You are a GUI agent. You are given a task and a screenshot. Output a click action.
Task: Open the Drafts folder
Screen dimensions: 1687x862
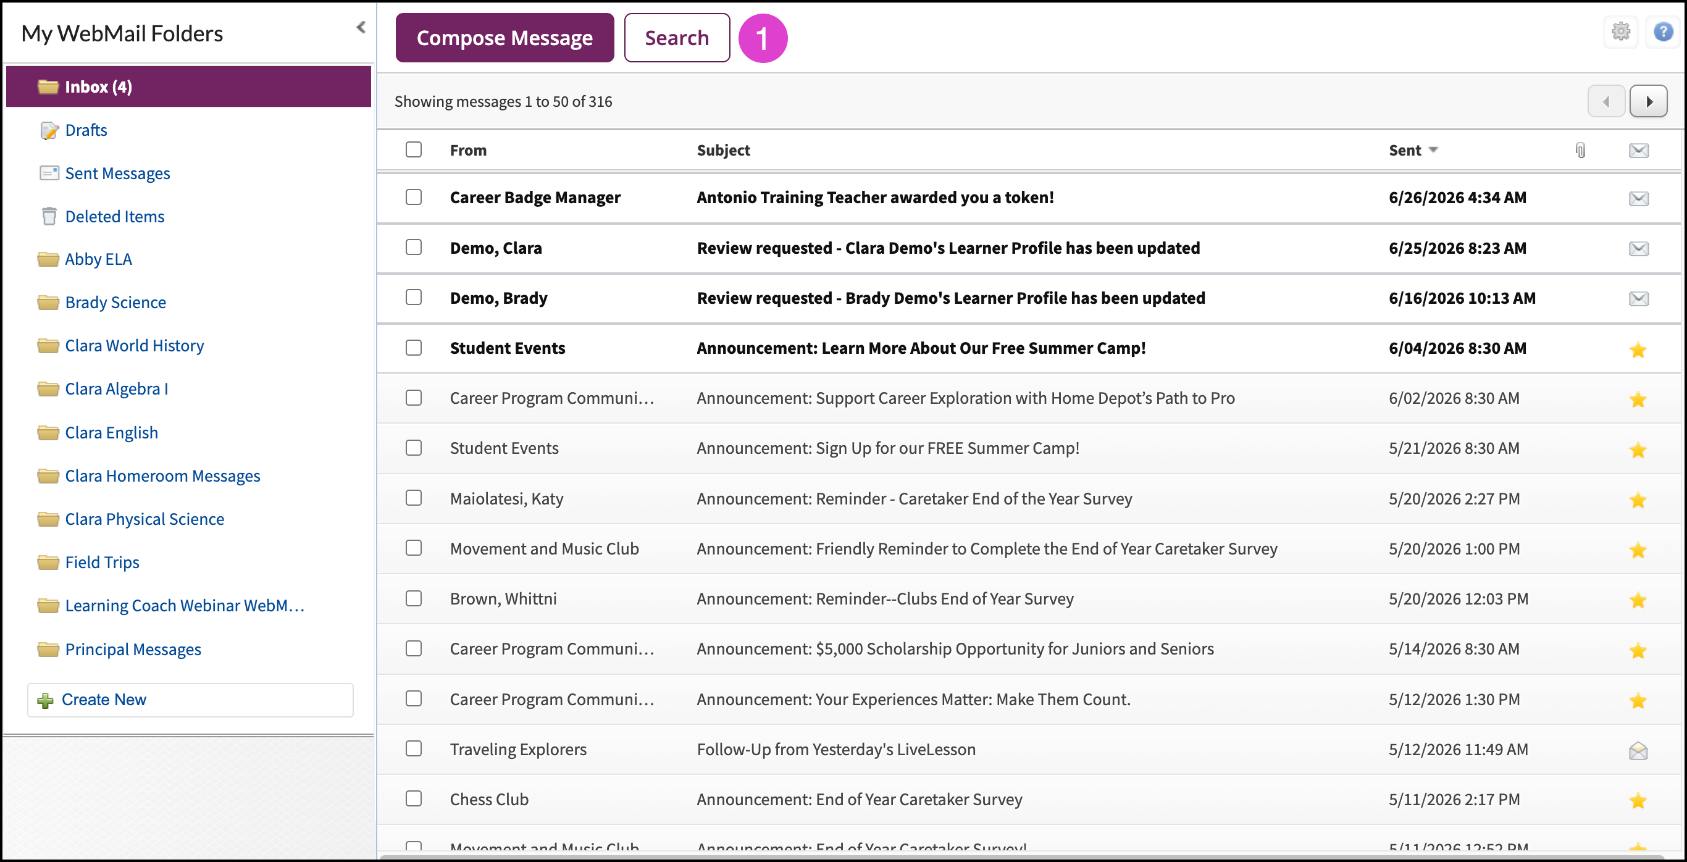pos(86,130)
